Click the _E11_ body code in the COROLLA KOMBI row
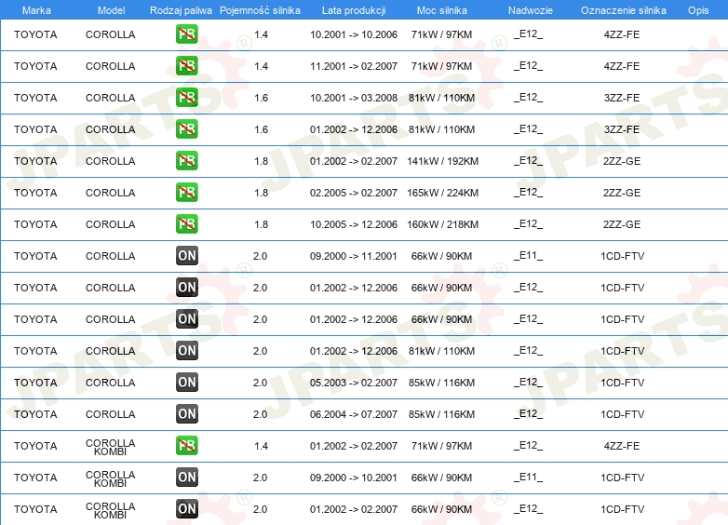Image resolution: width=728 pixels, height=525 pixels. 529,477
